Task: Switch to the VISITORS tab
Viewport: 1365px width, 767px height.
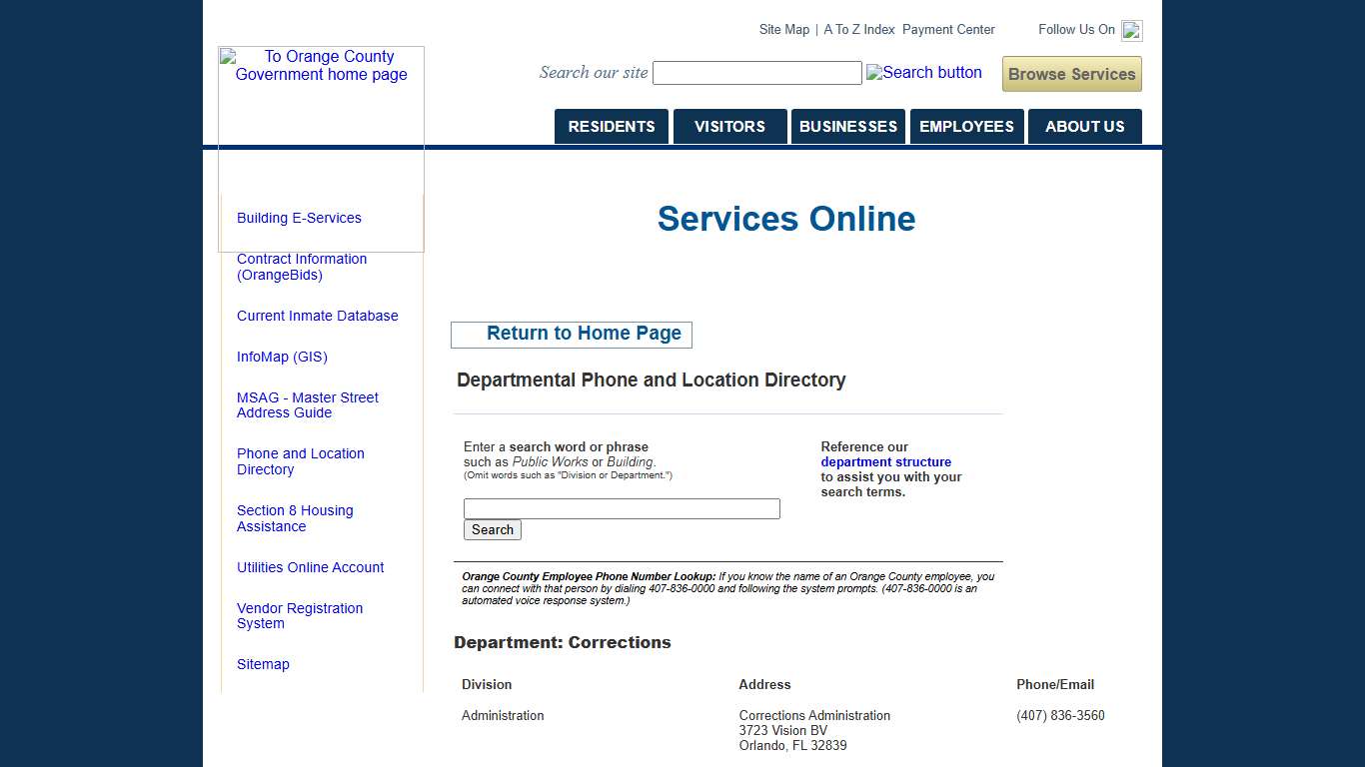Action: click(729, 126)
